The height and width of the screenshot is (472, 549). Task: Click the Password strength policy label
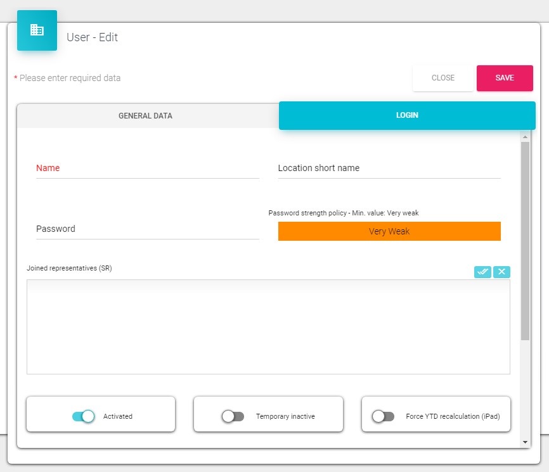(344, 213)
